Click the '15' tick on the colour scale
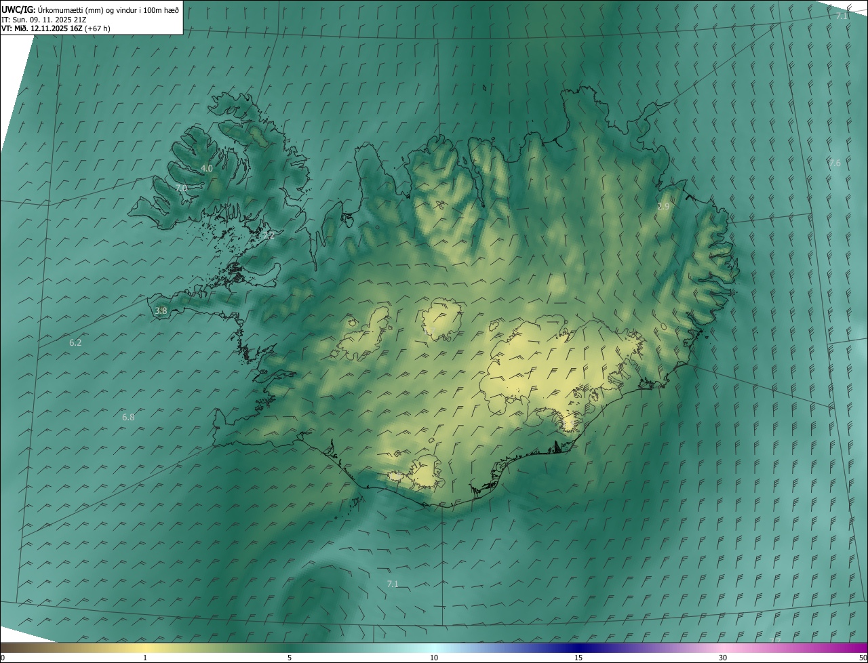 point(578,658)
